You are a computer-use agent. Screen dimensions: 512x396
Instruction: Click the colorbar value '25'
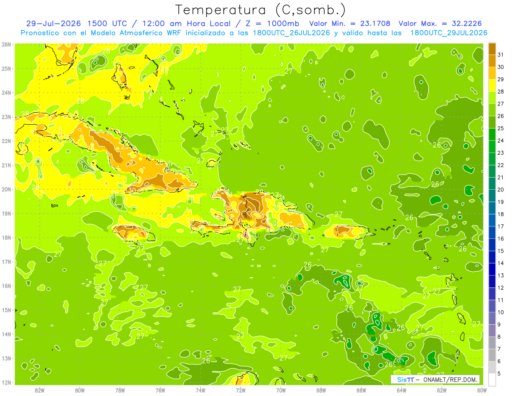[x=500, y=128]
